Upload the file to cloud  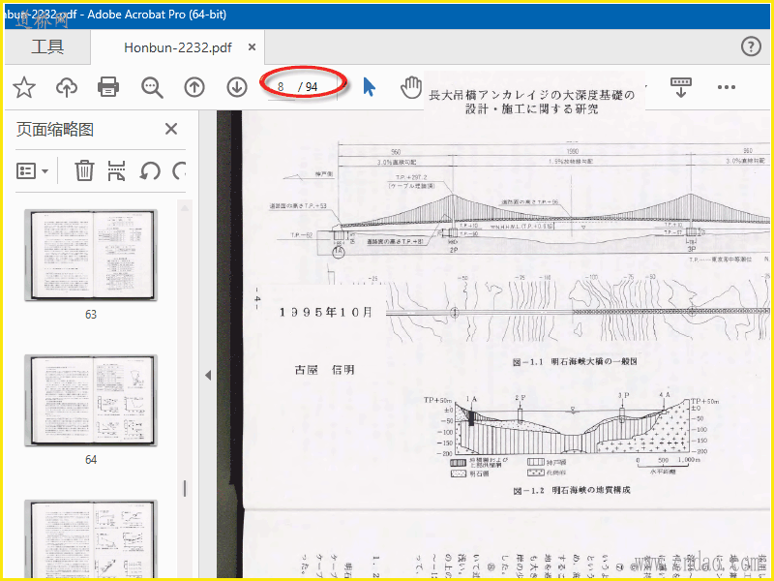[x=67, y=87]
